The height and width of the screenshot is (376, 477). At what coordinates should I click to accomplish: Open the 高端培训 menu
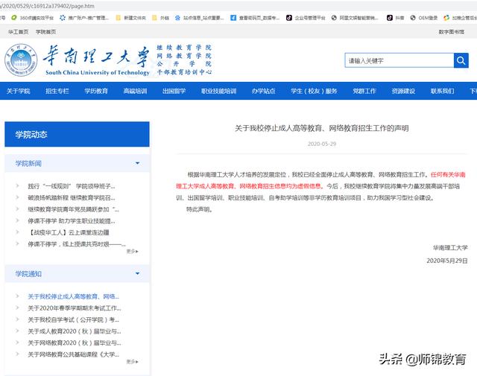coord(135,91)
